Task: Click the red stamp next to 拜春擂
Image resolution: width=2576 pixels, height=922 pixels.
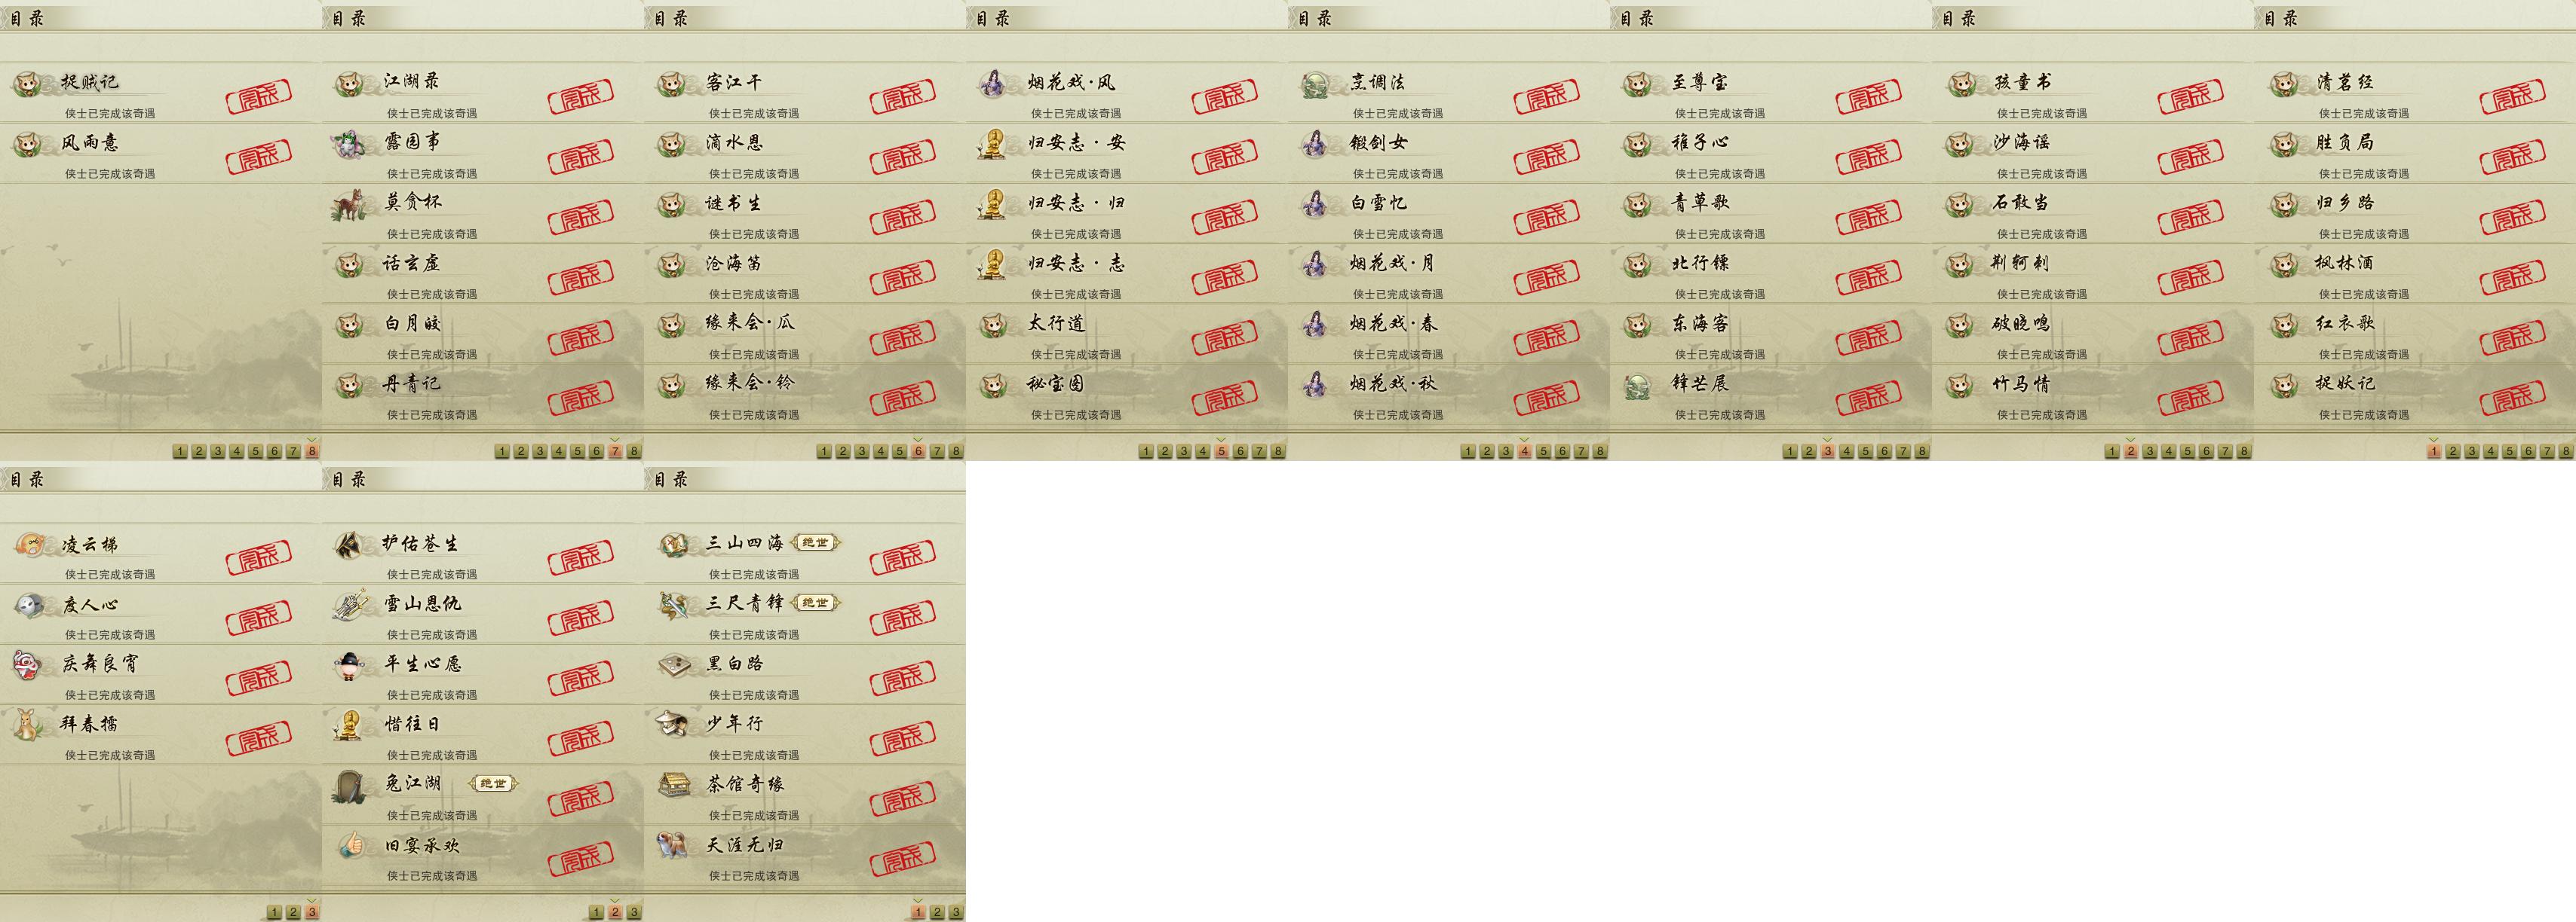Action: 259,737
